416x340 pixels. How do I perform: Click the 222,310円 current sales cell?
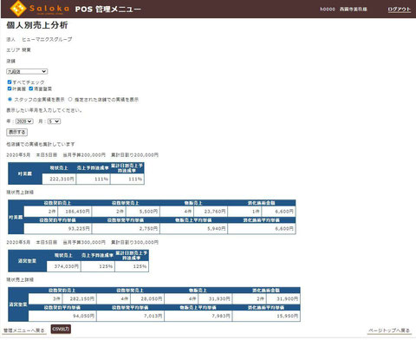(x=59, y=179)
